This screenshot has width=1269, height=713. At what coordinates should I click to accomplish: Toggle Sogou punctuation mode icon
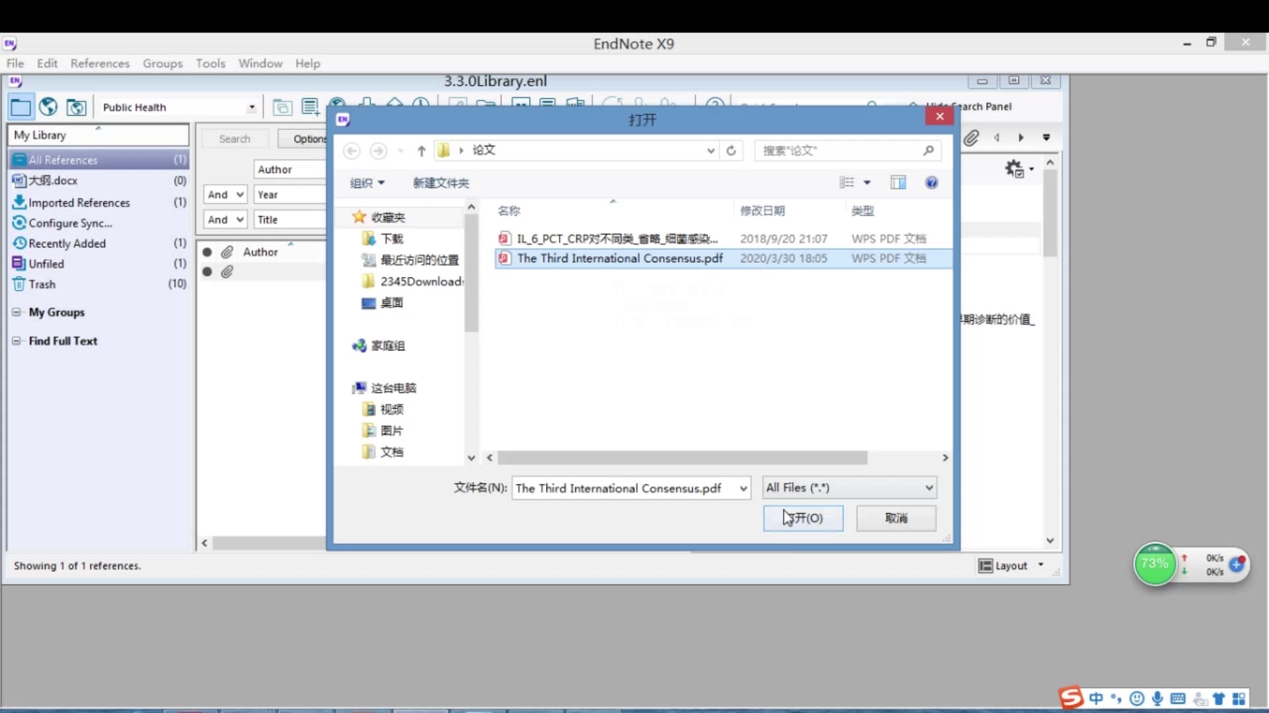pos(1116,698)
